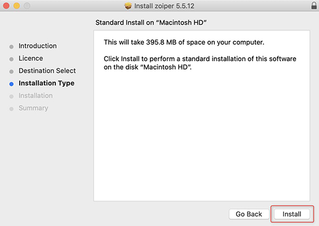The width and height of the screenshot is (319, 226).
Task: Click the dimmed bullet beside Summary
Action: (12, 108)
